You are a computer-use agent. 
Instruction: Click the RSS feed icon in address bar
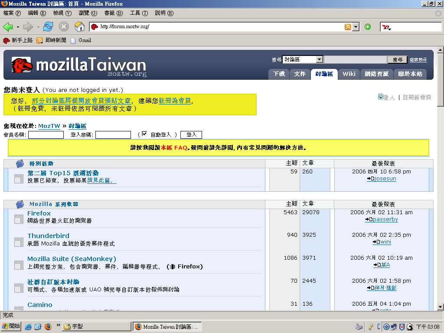(x=348, y=27)
